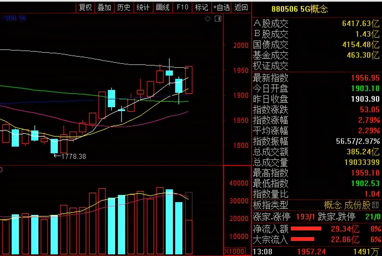Select the latest red candlestick
Viewport: 382px width, 256px height.
click(x=189, y=80)
